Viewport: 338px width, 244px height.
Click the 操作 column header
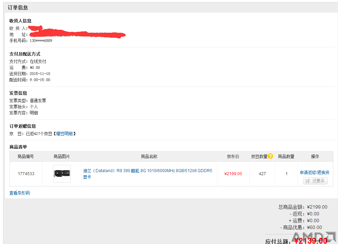[315, 156]
